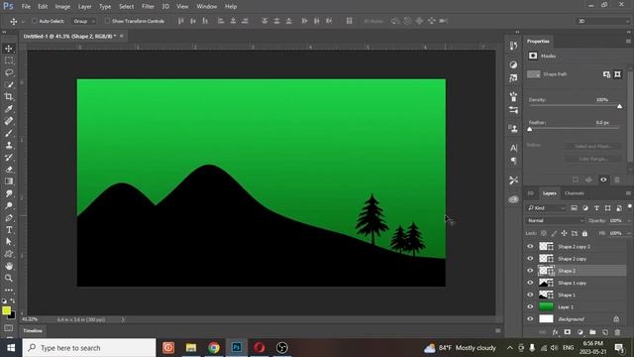634x357 pixels.
Task: Open the Timeline panel tab
Action: click(x=33, y=330)
